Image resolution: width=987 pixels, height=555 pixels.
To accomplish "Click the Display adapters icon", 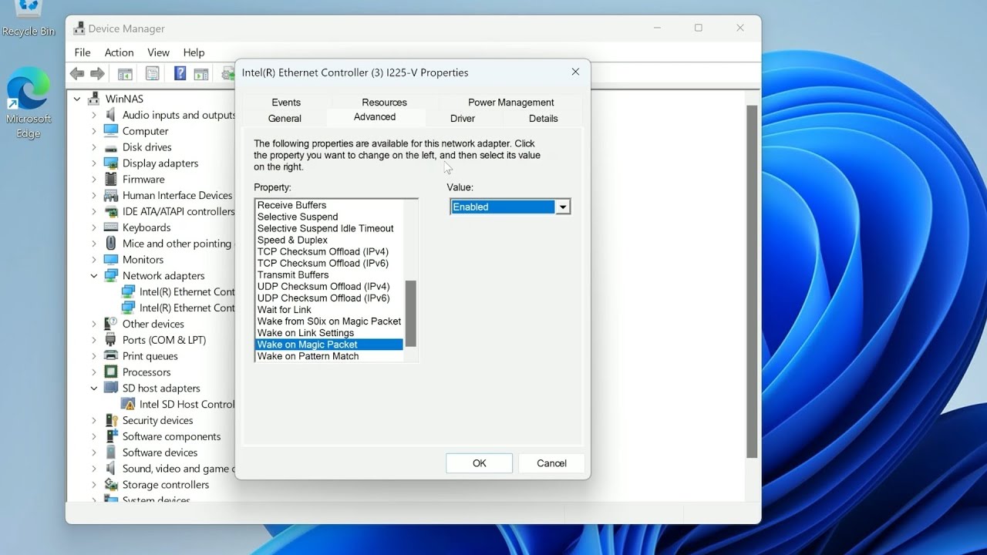I will (110, 163).
